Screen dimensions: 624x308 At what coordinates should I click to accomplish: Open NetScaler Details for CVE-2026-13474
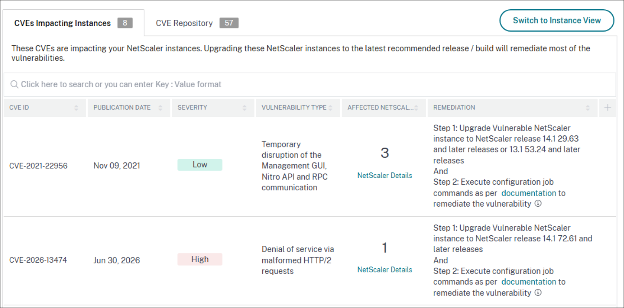(x=385, y=270)
